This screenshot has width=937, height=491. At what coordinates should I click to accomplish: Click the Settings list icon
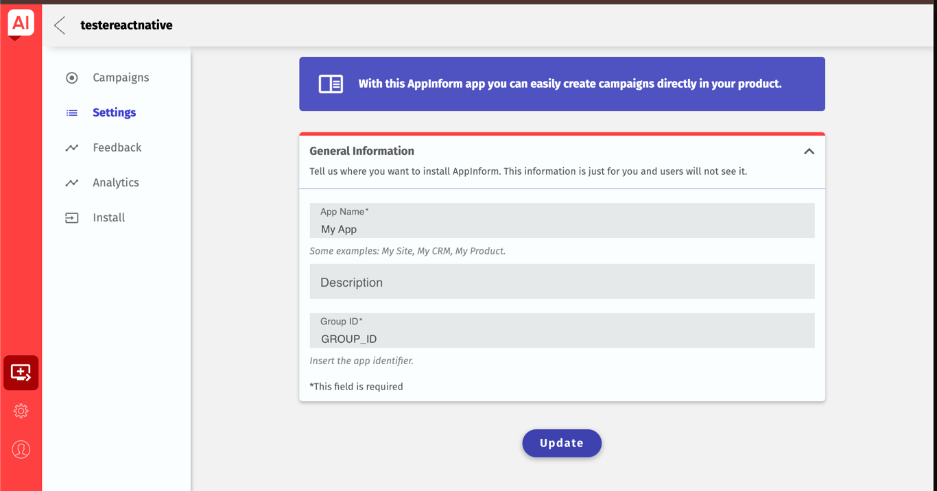pos(71,112)
